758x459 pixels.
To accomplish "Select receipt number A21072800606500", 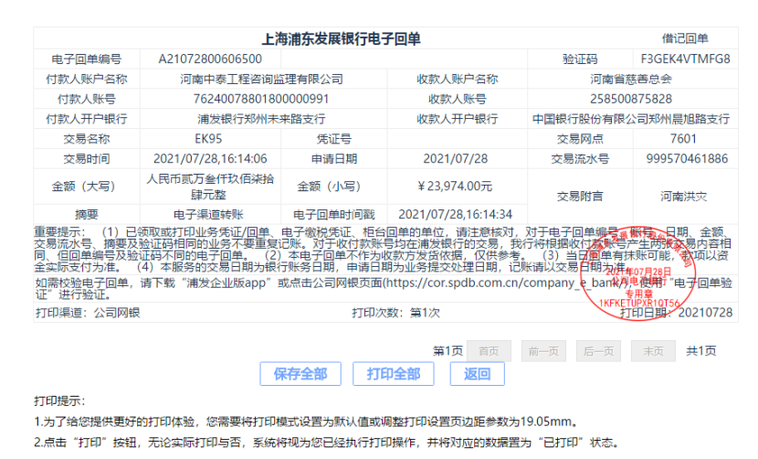I will pos(210,59).
